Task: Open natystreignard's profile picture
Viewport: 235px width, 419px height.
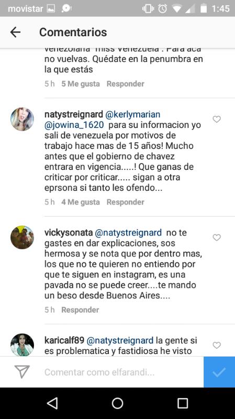Action: (x=22, y=119)
